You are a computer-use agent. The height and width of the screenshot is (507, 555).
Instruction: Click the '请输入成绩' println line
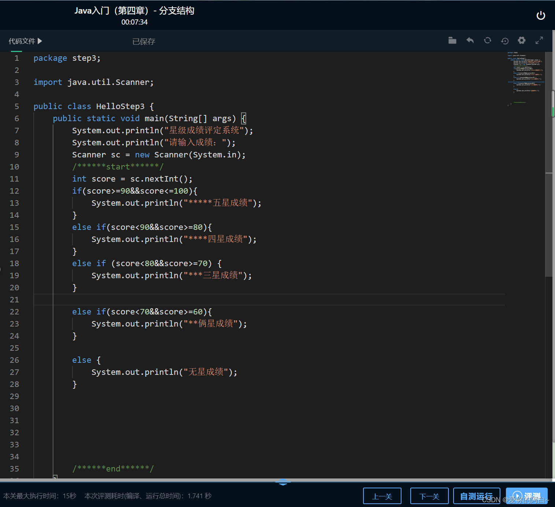[154, 142]
